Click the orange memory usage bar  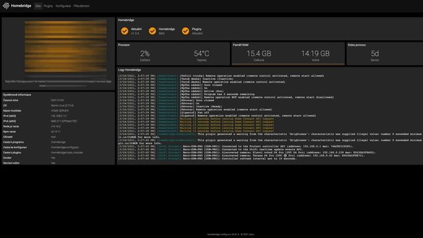click(x=288, y=64)
